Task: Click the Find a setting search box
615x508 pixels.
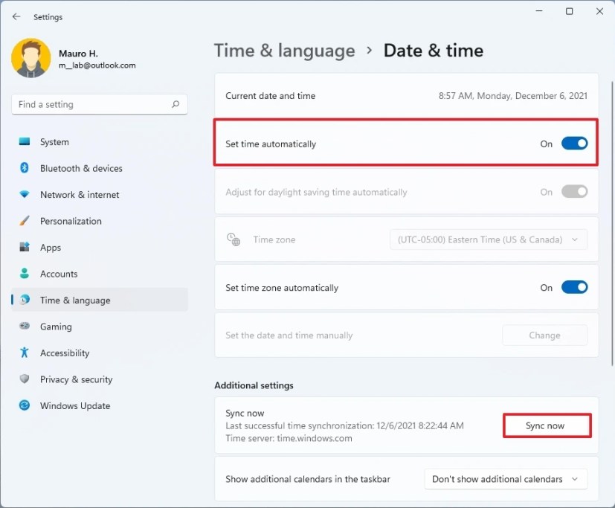Action: [100, 104]
